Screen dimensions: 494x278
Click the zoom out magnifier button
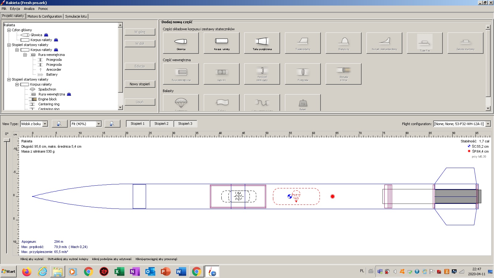[x=60, y=124]
